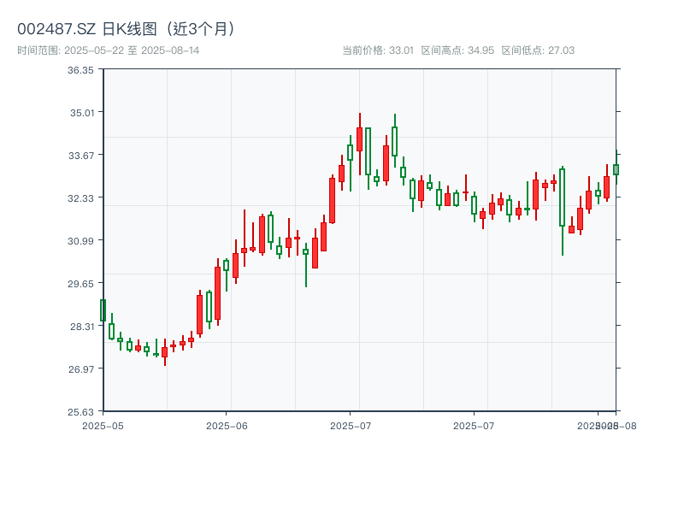Click the 当前价格 33.01 label

point(377,50)
